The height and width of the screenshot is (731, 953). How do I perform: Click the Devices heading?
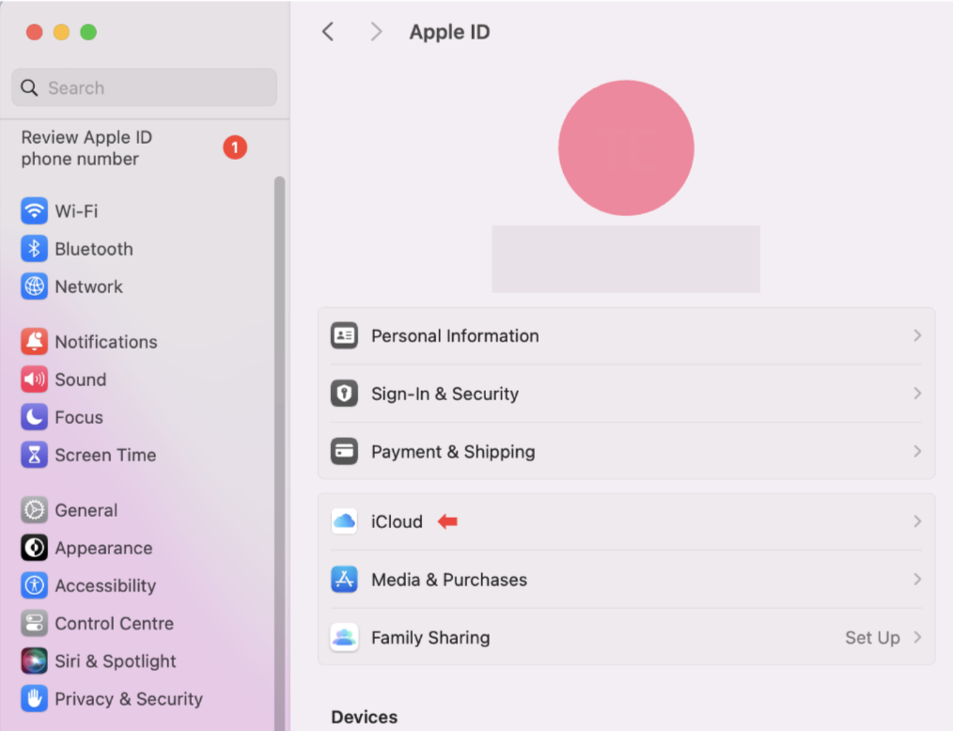coord(364,717)
